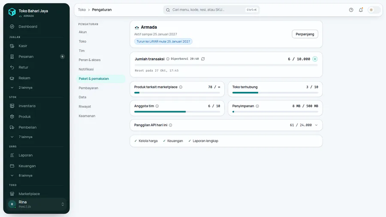Show info for Panggilan API hari ini
Image resolution: width=386 pixels, height=217 pixels.
pos(170,125)
